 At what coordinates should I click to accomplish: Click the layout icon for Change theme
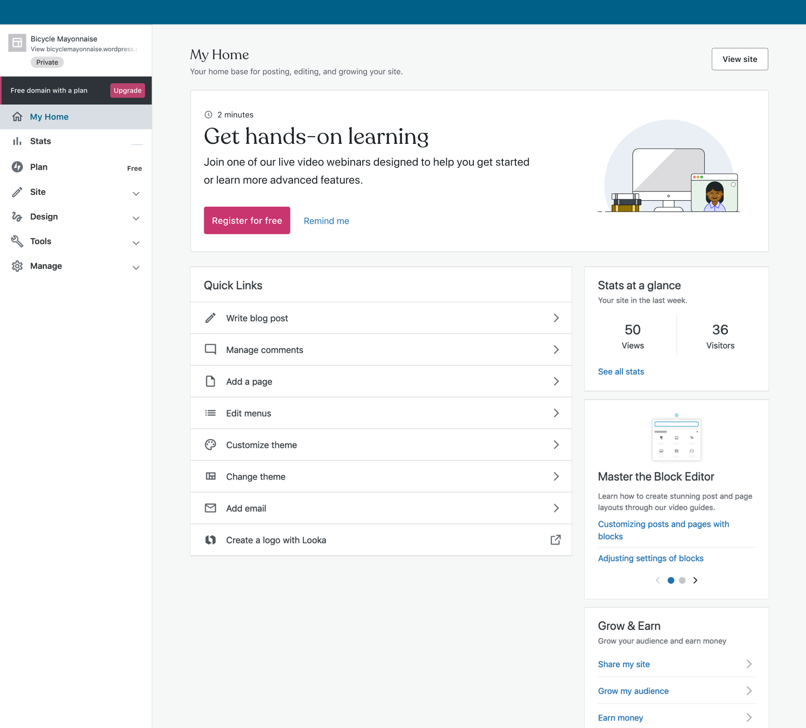[x=210, y=476]
